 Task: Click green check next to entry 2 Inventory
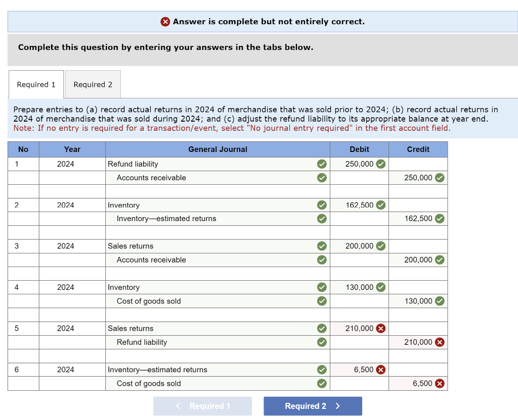(322, 205)
